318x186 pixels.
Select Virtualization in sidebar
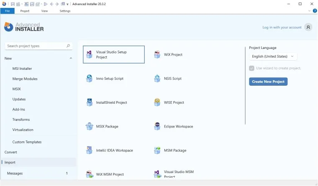(23, 130)
